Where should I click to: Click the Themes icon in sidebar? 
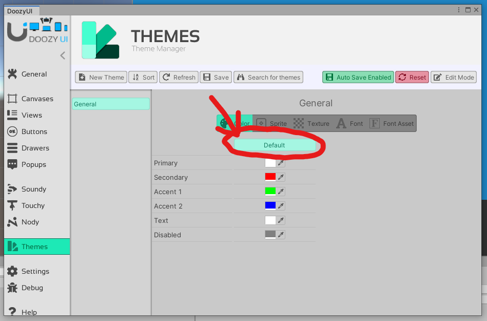12,247
